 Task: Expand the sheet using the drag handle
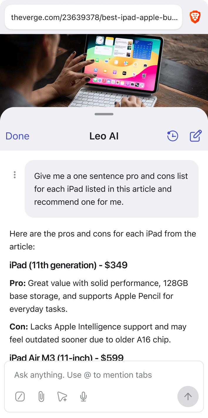click(x=104, y=114)
